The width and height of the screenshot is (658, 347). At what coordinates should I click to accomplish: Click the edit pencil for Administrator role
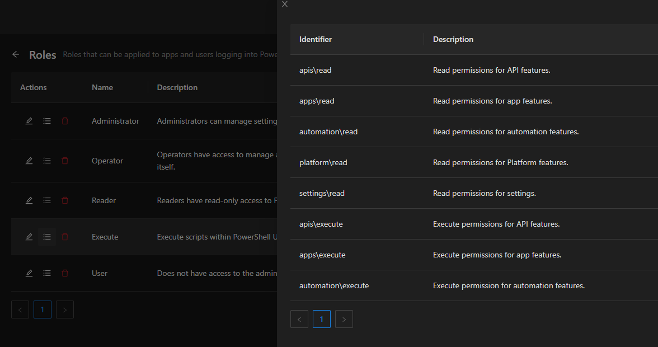29,121
